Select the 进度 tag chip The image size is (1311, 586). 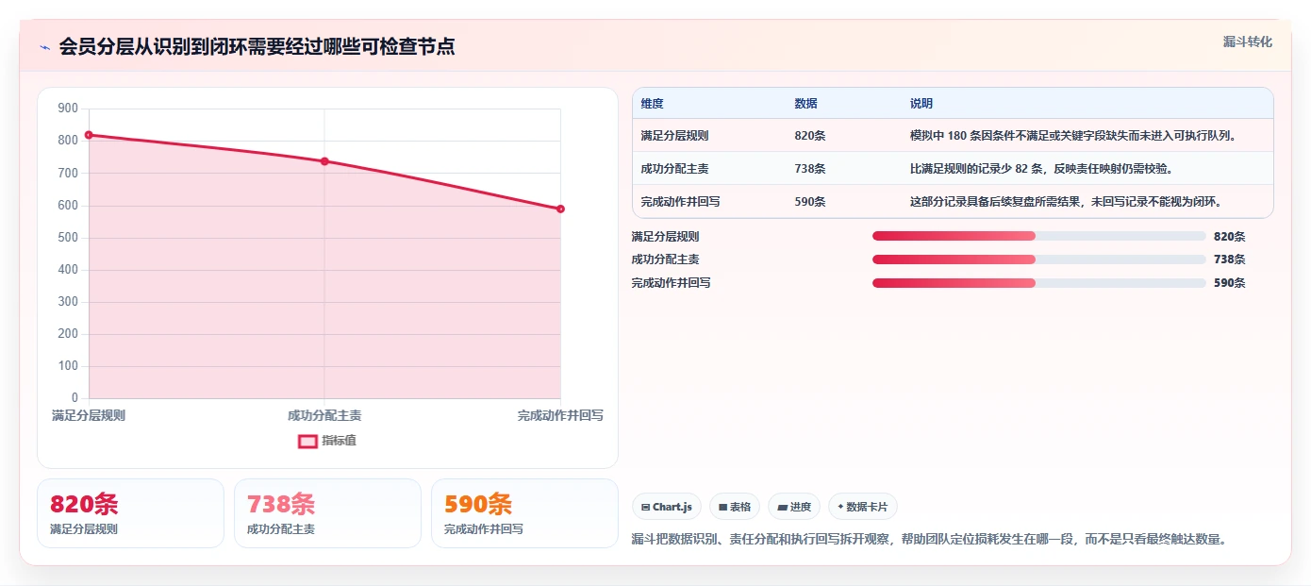point(794,507)
